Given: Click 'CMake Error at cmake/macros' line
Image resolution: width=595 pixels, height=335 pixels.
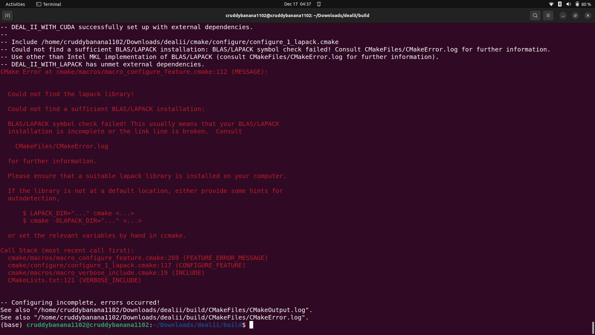Looking at the screenshot, I should click(134, 72).
